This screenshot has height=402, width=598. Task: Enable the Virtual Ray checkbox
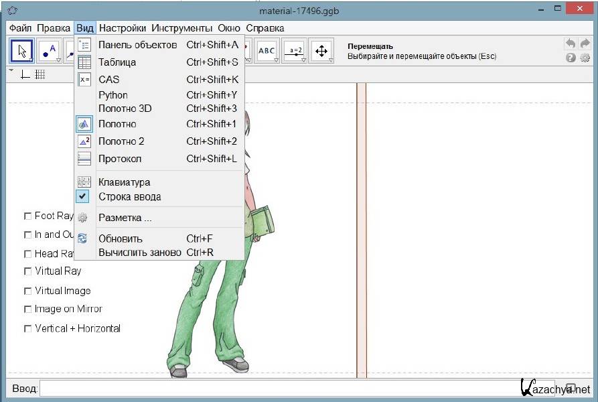[28, 271]
